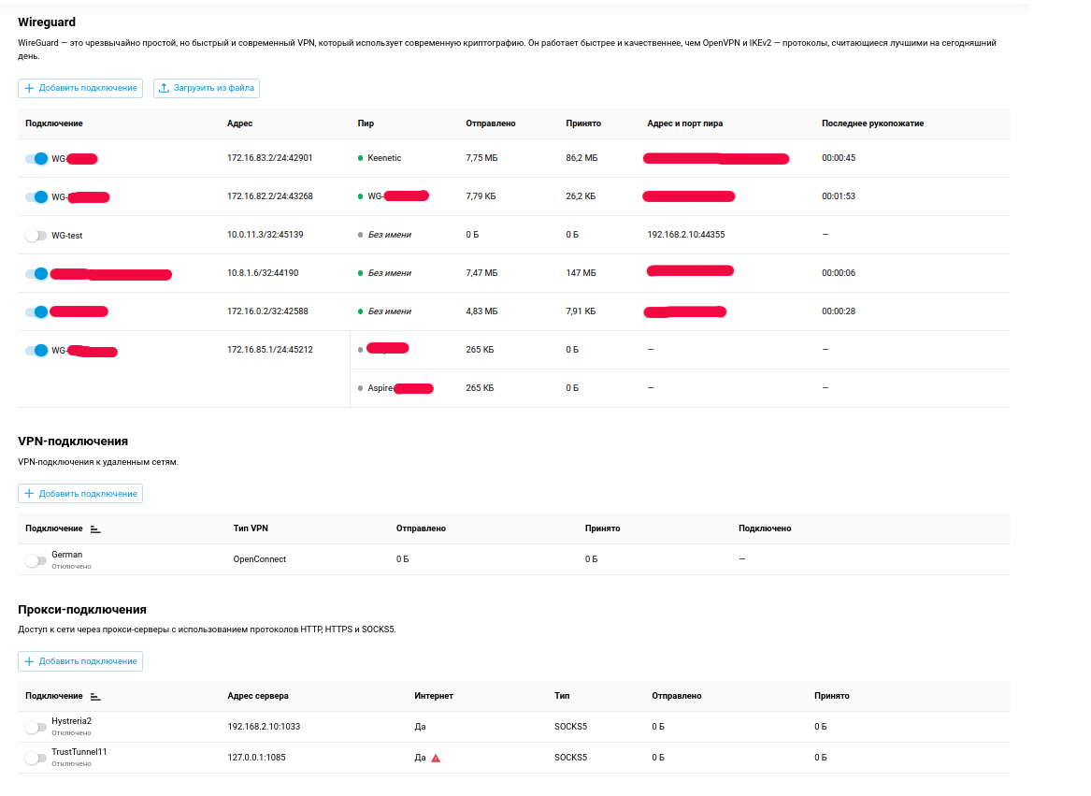Image resolution: width=1091 pixels, height=796 pixels.
Task: Click the plus icon in the Прокси-подключения add button
Action: 29,661
